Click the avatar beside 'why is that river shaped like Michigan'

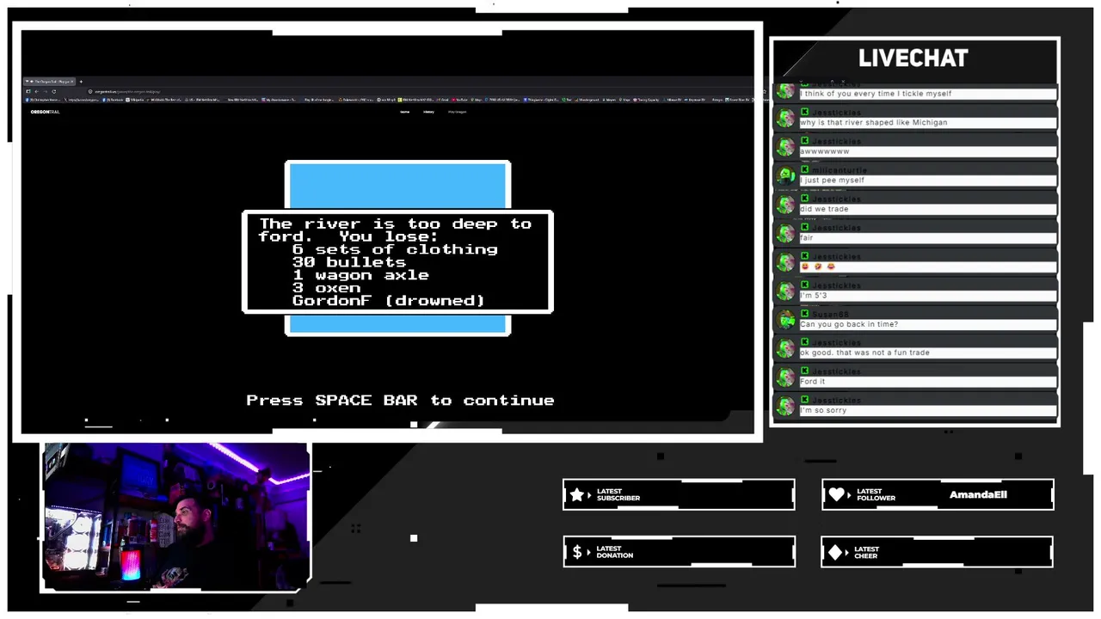click(785, 118)
